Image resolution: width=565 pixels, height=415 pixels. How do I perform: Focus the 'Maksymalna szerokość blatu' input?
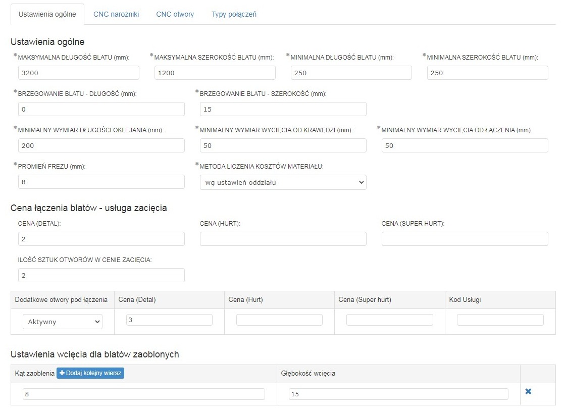[215, 73]
